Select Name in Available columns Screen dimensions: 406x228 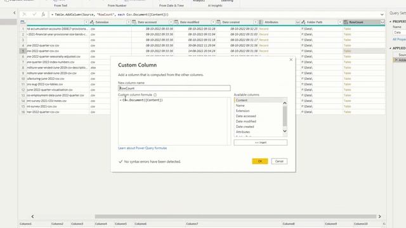(240, 106)
